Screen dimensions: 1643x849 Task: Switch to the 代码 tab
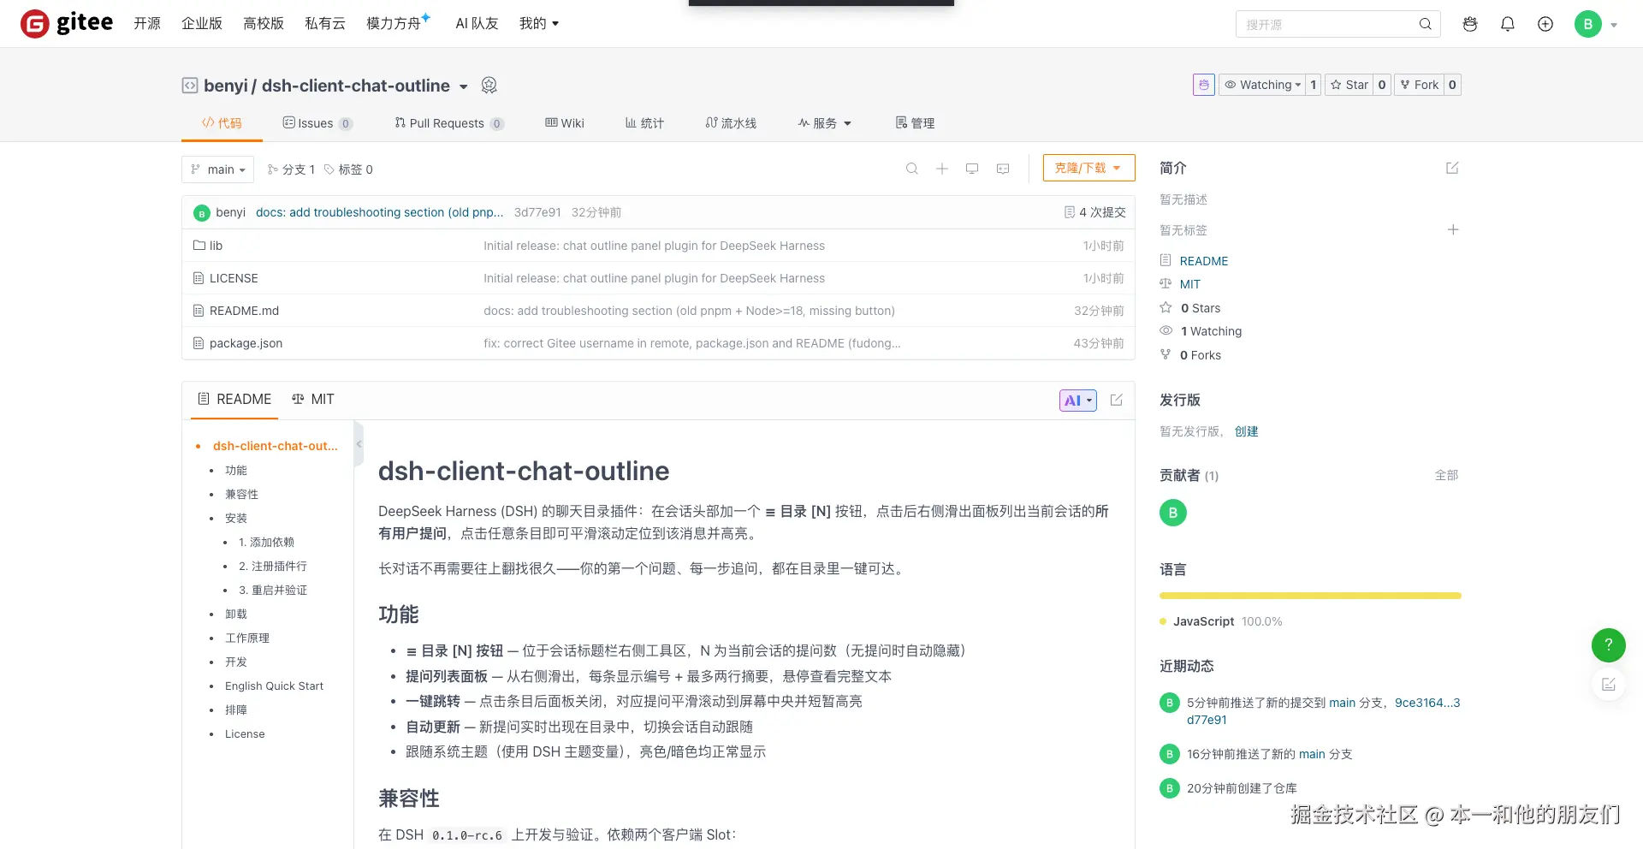222,123
